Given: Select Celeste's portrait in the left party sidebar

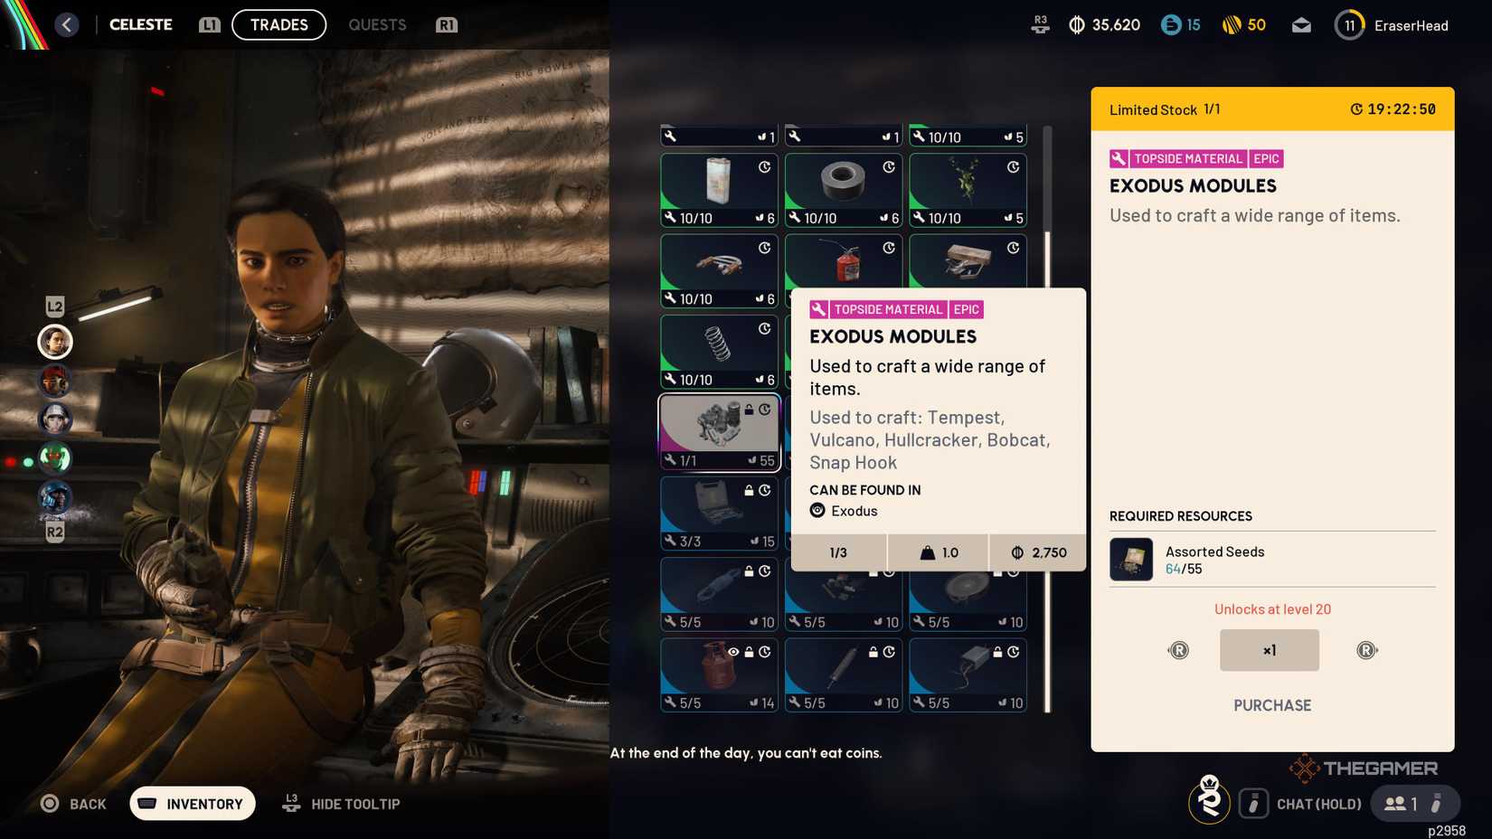Looking at the screenshot, I should [55, 342].
